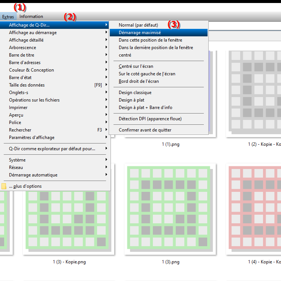Choose Bord droit de l'écran
Viewport: 281px width, 281px height.
(x=158, y=81)
